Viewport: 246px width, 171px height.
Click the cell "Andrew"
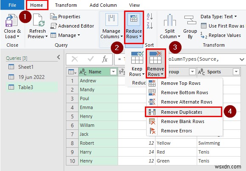point(98,81)
